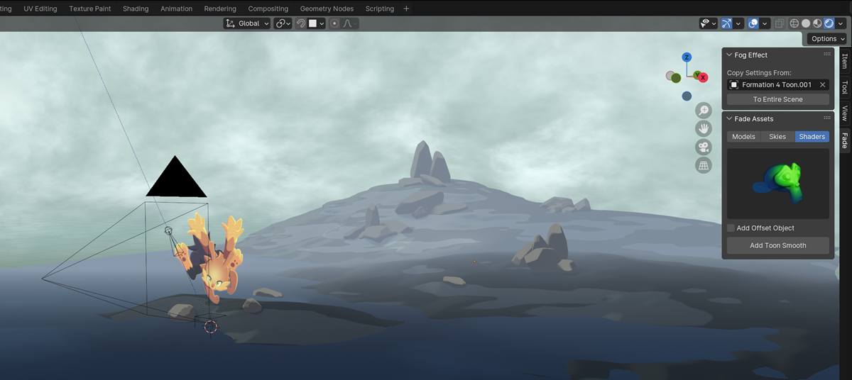
Task: Collapse the Fade Assets panel
Action: pos(729,118)
